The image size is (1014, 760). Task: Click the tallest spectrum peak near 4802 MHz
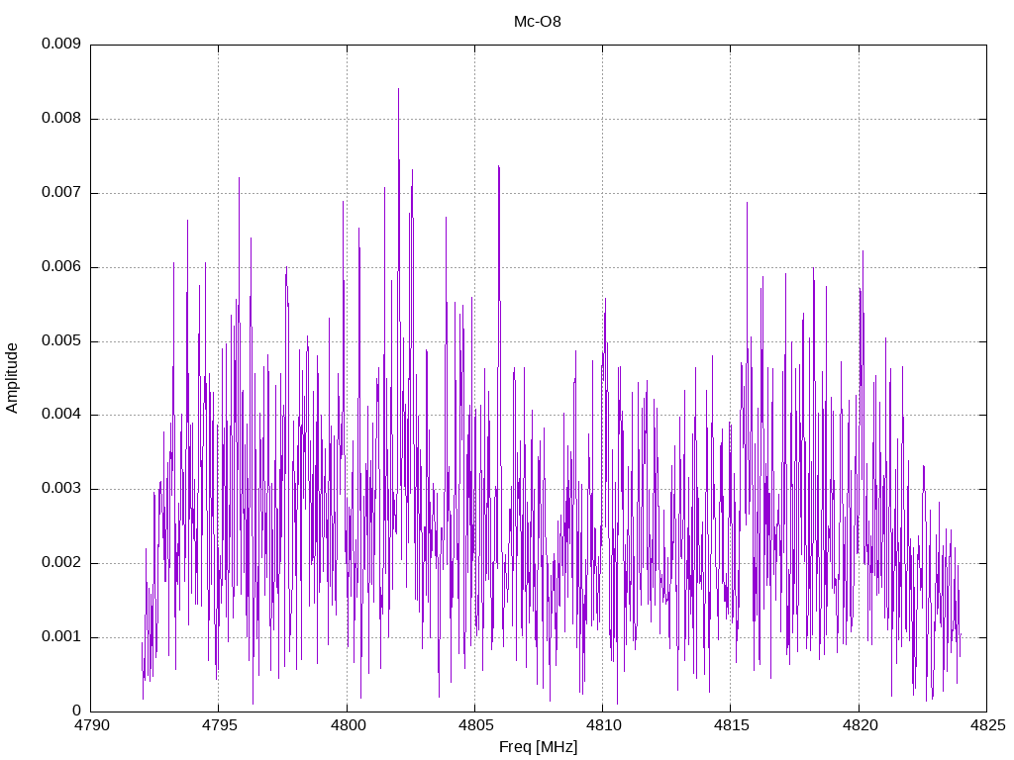point(398,89)
